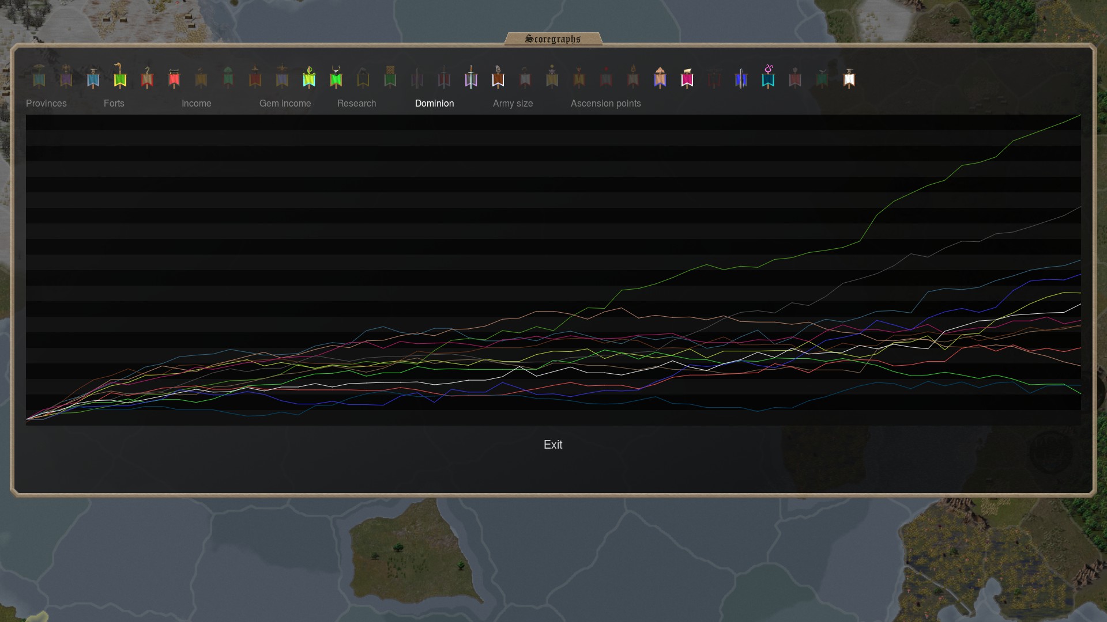Click Exit to close Scoregraphs
Image resolution: width=1107 pixels, height=622 pixels.
[553, 445]
